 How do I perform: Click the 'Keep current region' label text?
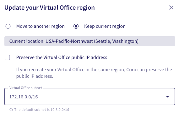click(105, 26)
